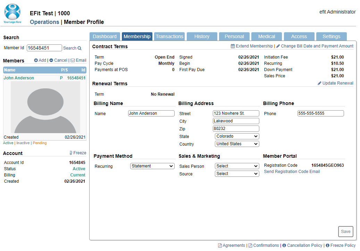Go to the Personal tab
Viewport: 360px width, 251px height.
pos(234,36)
